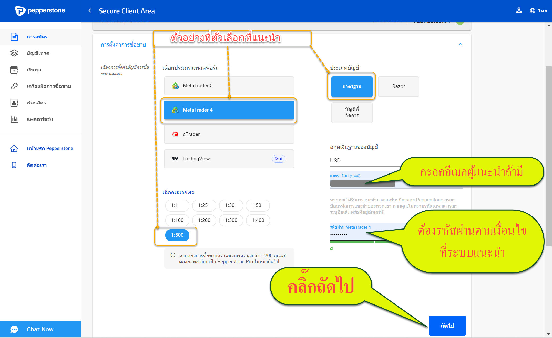Click the บัญชีเทรด layers icon
Image resolution: width=552 pixels, height=338 pixels.
14,53
